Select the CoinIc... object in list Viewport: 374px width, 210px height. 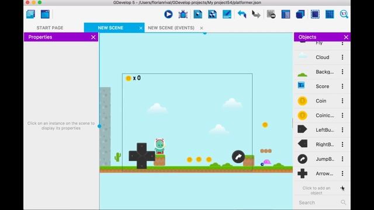322,116
